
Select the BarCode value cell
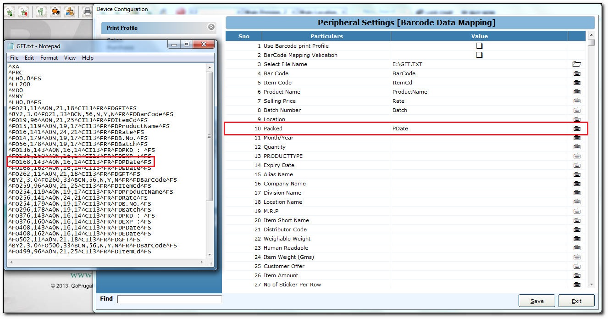pyautogui.click(x=479, y=73)
